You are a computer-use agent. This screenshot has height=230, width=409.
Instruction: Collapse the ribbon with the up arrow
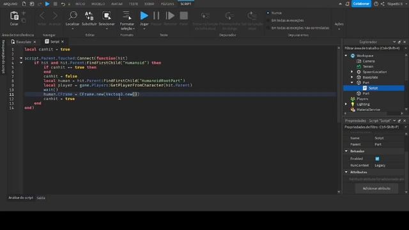(x=340, y=4)
